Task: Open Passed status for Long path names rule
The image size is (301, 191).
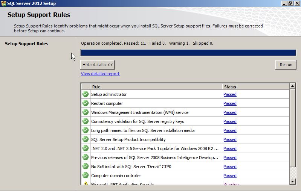Action: click(230, 130)
